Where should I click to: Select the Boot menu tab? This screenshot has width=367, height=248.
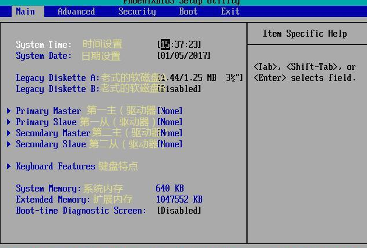coord(188,11)
